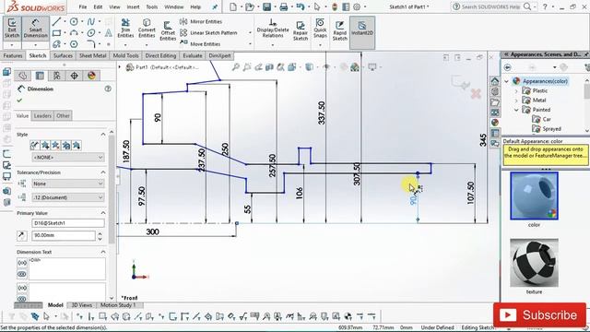This screenshot has height=332, width=590.
Task: Select the Trim Entities tool
Action: 125,28
